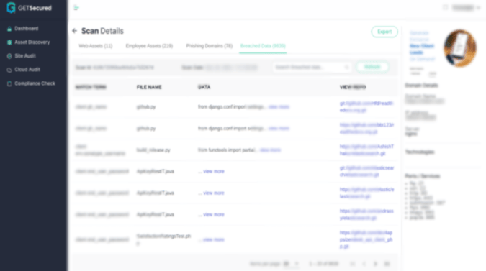Expand the items per page dropdown
Viewport: 486px width, 271px height.
[291, 264]
